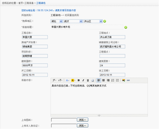Image resolution: width=159 pixels, height=129 pixels.
Task: Toggle underline formatting button
Action: [x=88, y=80]
